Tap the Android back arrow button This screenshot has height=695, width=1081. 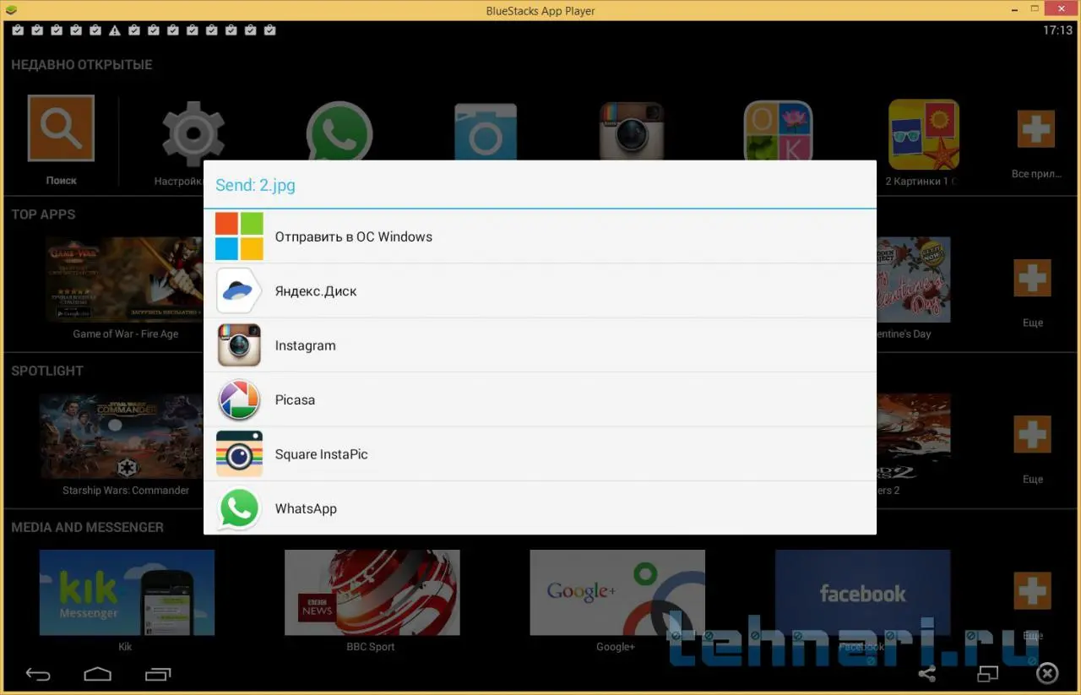(x=38, y=674)
